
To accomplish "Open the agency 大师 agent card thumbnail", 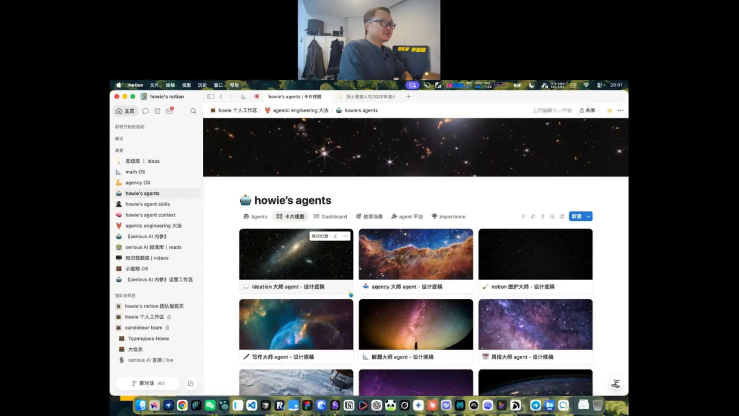I will point(416,255).
